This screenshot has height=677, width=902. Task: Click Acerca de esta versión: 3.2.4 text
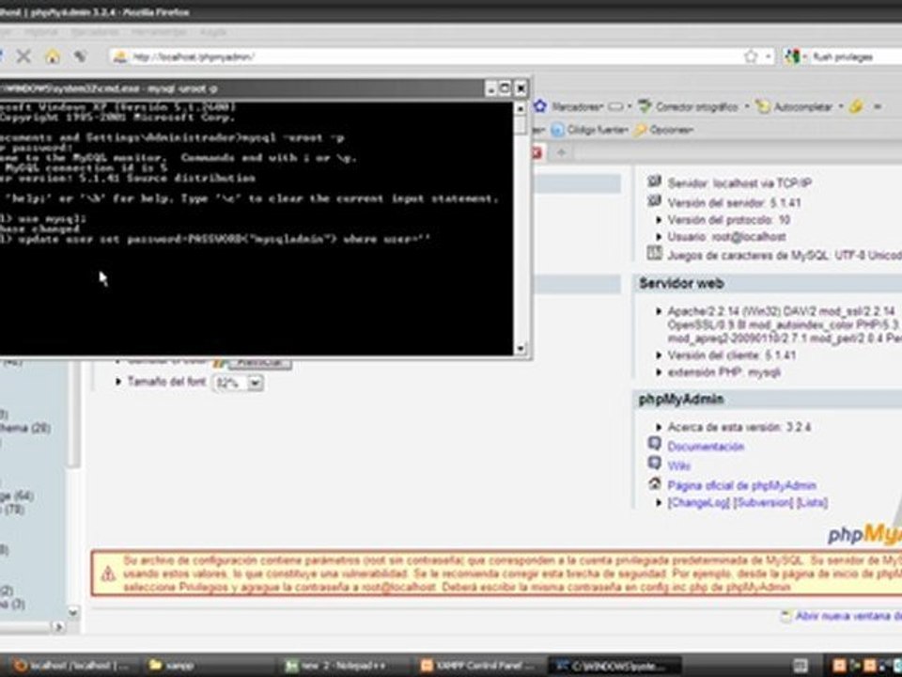[739, 427]
